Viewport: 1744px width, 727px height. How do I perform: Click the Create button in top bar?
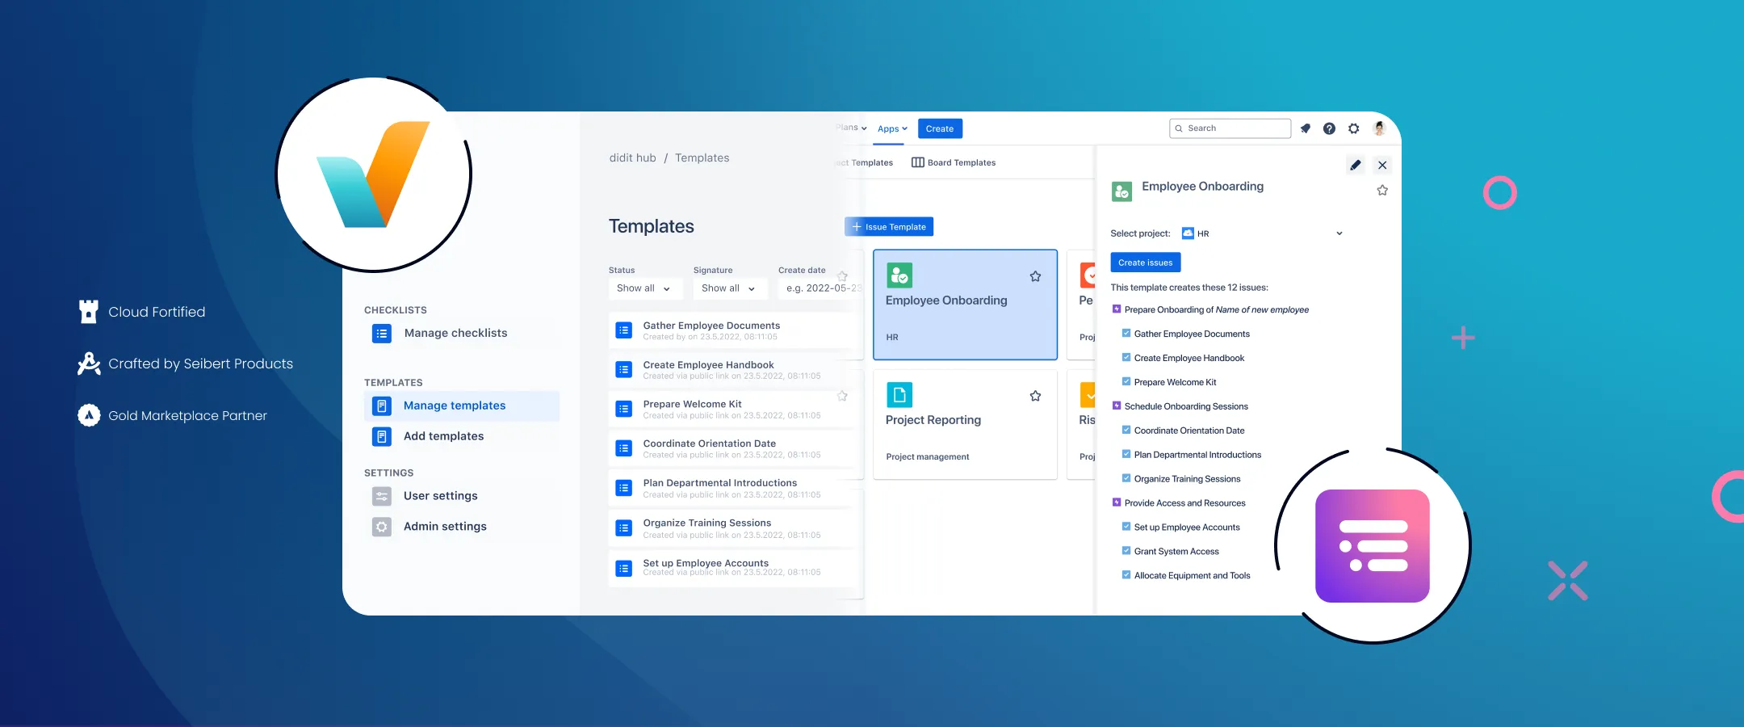point(940,128)
